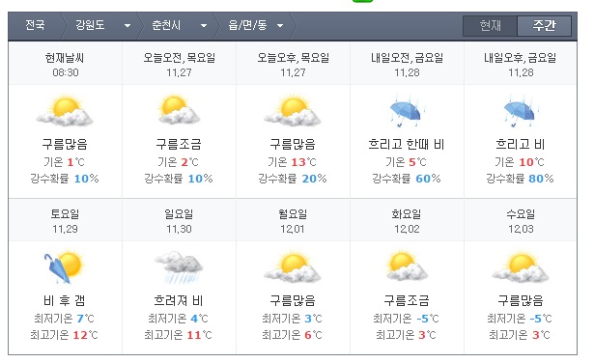The width and height of the screenshot is (594, 363).
Task: Click Saturday's umbrella with sun icon
Action: (64, 267)
